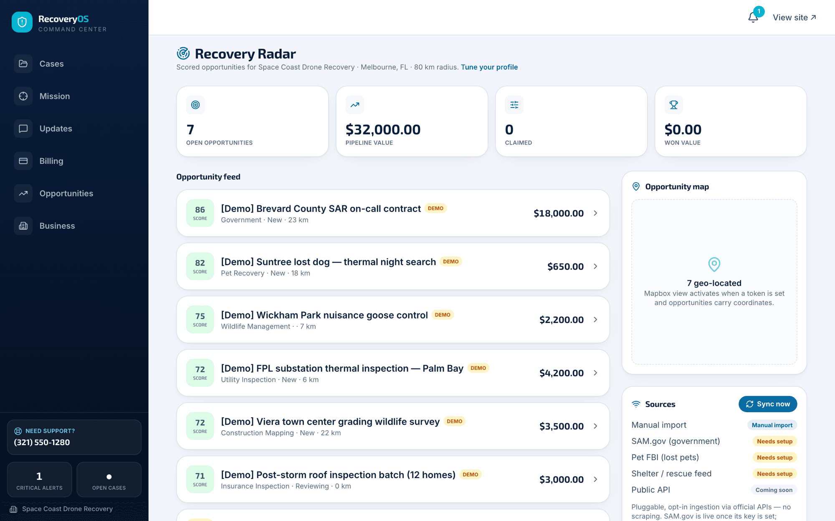Click the Cases folder icon in sidebar
The image size is (835, 521).
23,64
